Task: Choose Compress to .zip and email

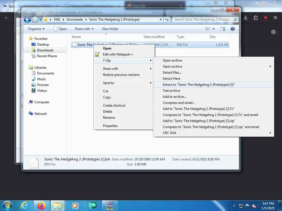Action: click(x=214, y=127)
